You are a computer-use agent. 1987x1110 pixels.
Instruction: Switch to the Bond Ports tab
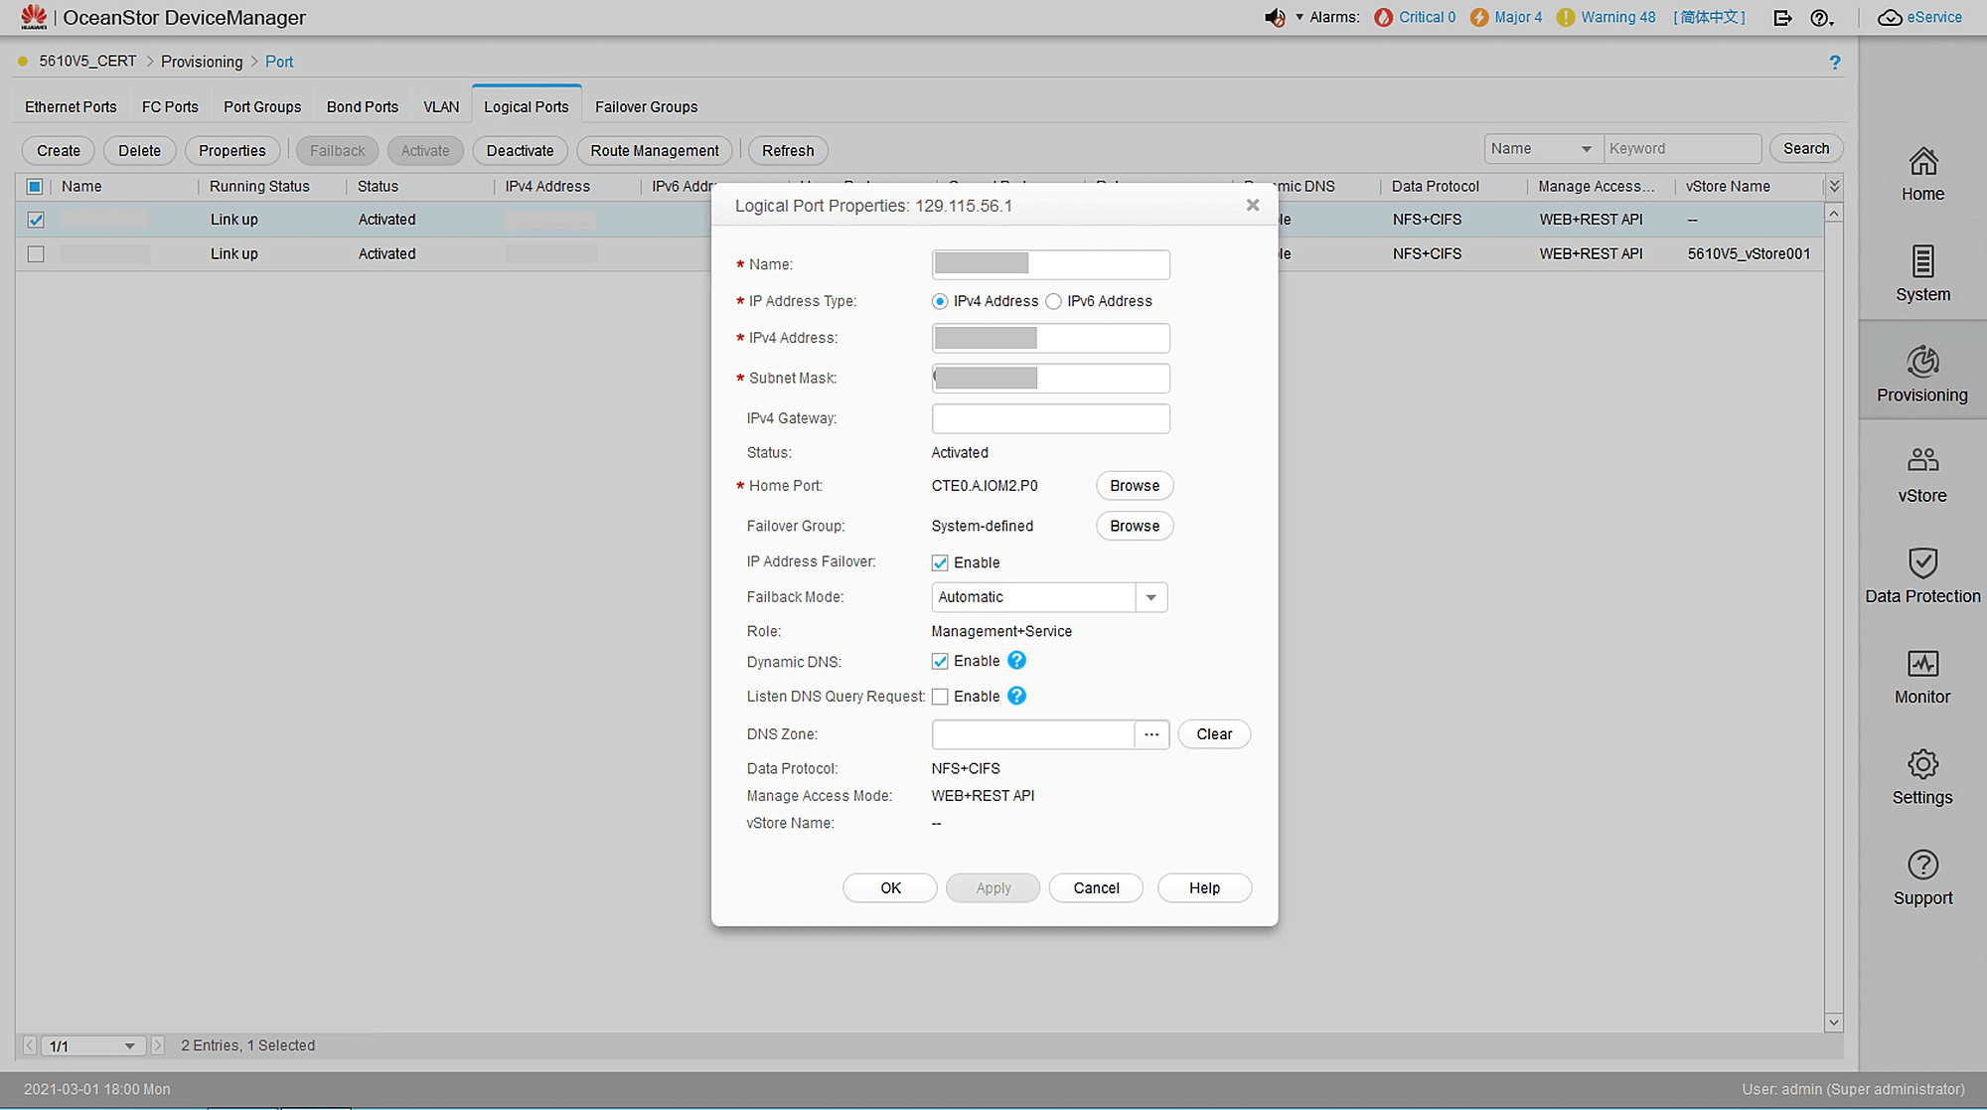(x=362, y=107)
